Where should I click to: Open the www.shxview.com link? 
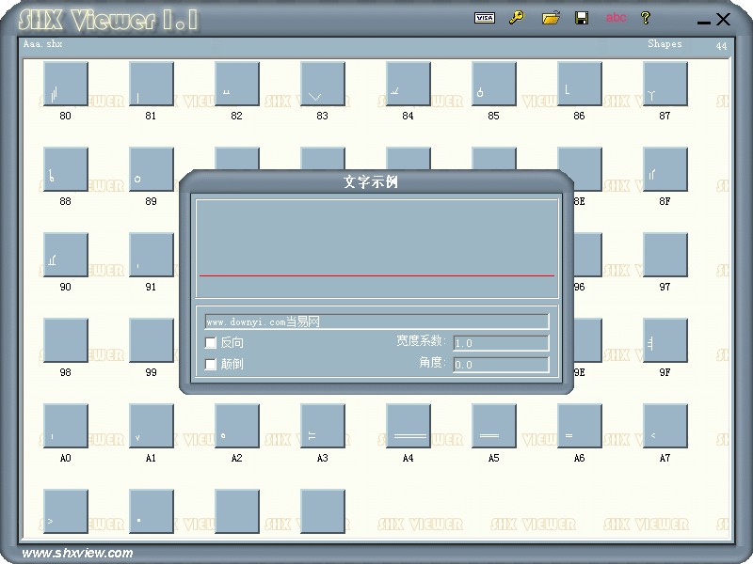click(77, 553)
